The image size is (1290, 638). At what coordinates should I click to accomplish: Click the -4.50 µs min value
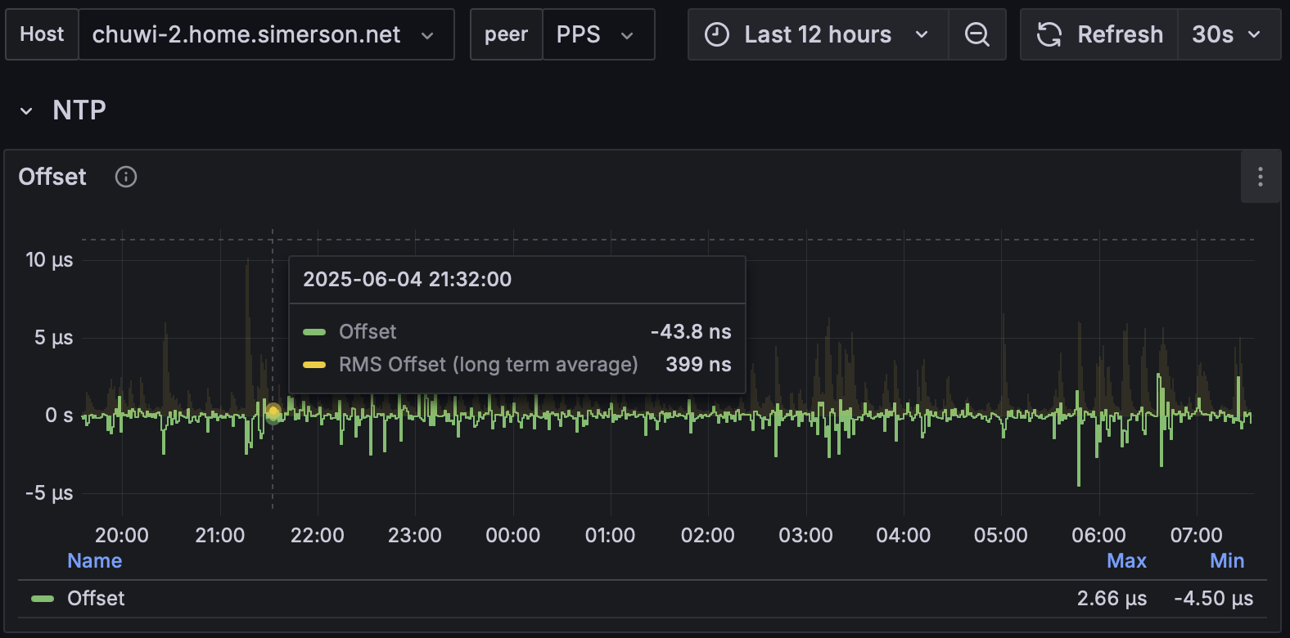[x=1213, y=598]
